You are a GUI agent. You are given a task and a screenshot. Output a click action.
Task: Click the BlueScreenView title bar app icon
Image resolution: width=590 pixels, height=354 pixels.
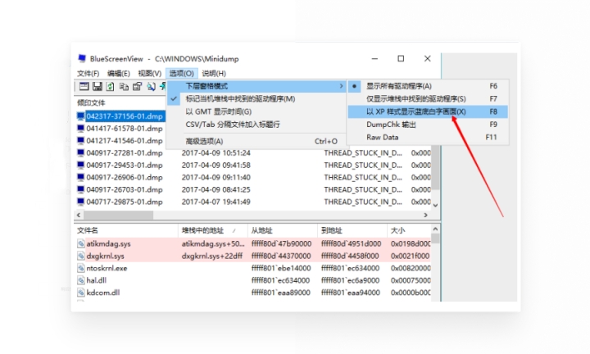point(82,58)
